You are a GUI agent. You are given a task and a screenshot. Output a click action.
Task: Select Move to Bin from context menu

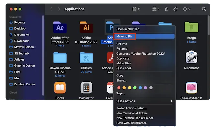[x=125, y=36]
